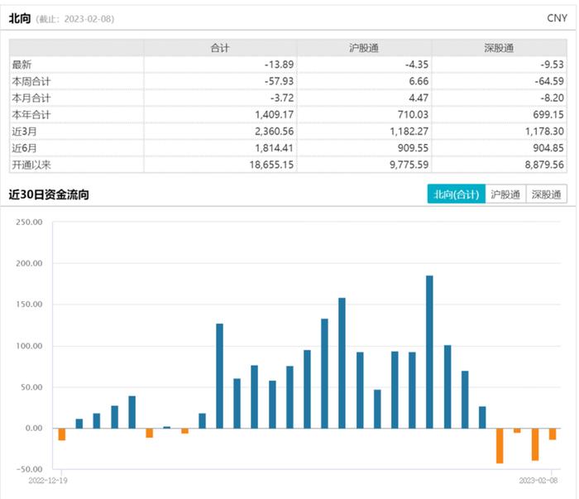Click the 深股通 table column header
Viewport: 579px width, 499px height.
(x=499, y=48)
